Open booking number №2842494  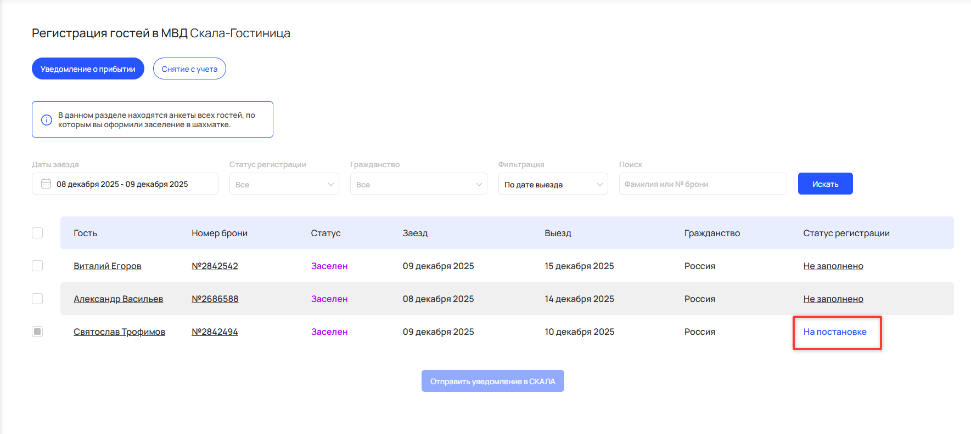tap(215, 332)
